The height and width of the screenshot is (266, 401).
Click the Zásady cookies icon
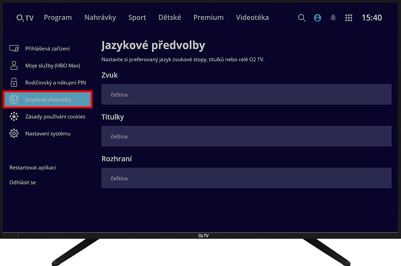[x=14, y=116]
